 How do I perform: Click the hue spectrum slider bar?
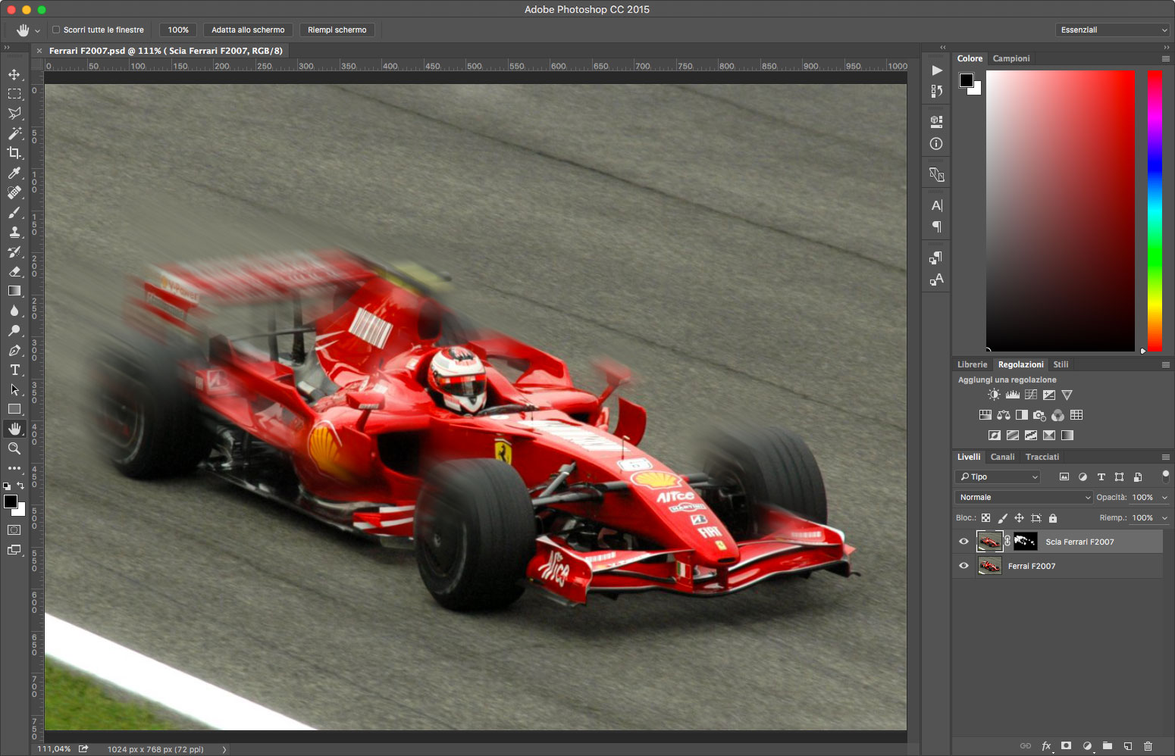tap(1155, 211)
